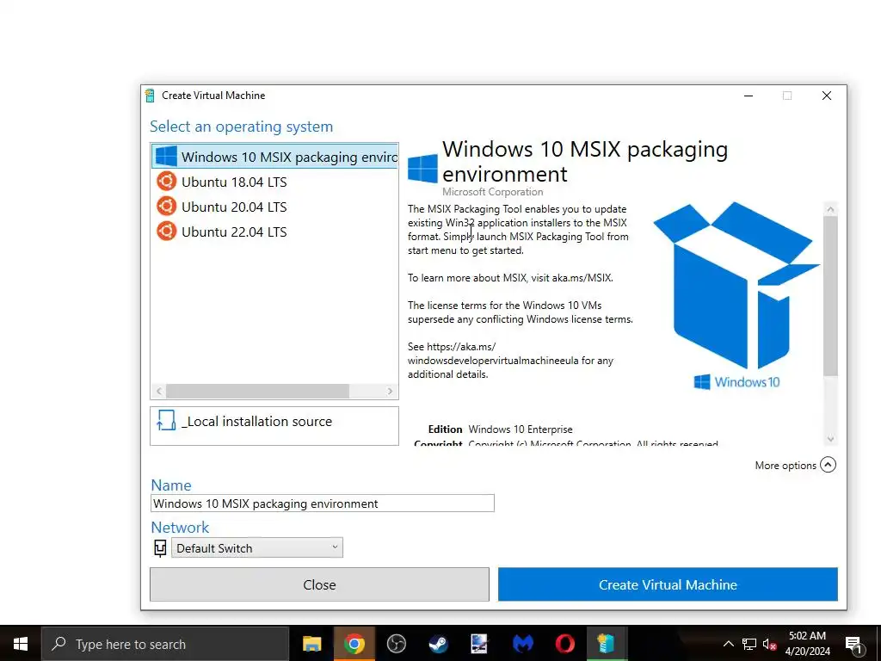This screenshot has width=881, height=661.
Task: Open the Default Switch network dropdown
Action: (256, 548)
